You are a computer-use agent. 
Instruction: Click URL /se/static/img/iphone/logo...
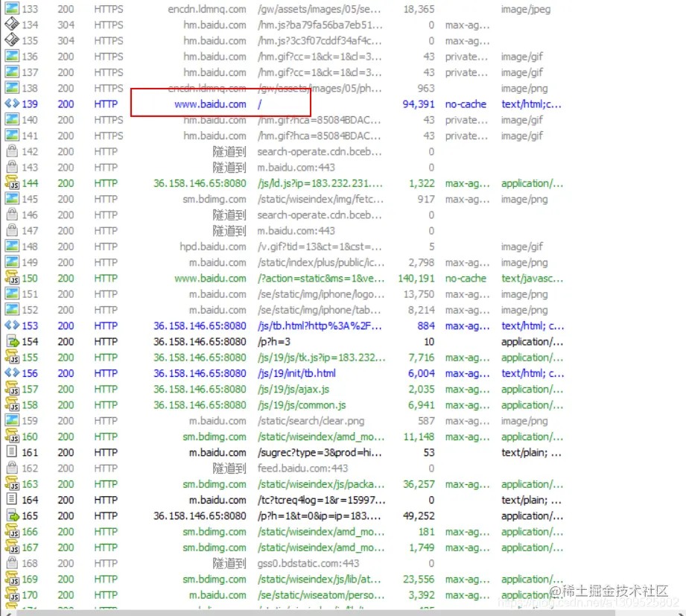[x=321, y=294]
